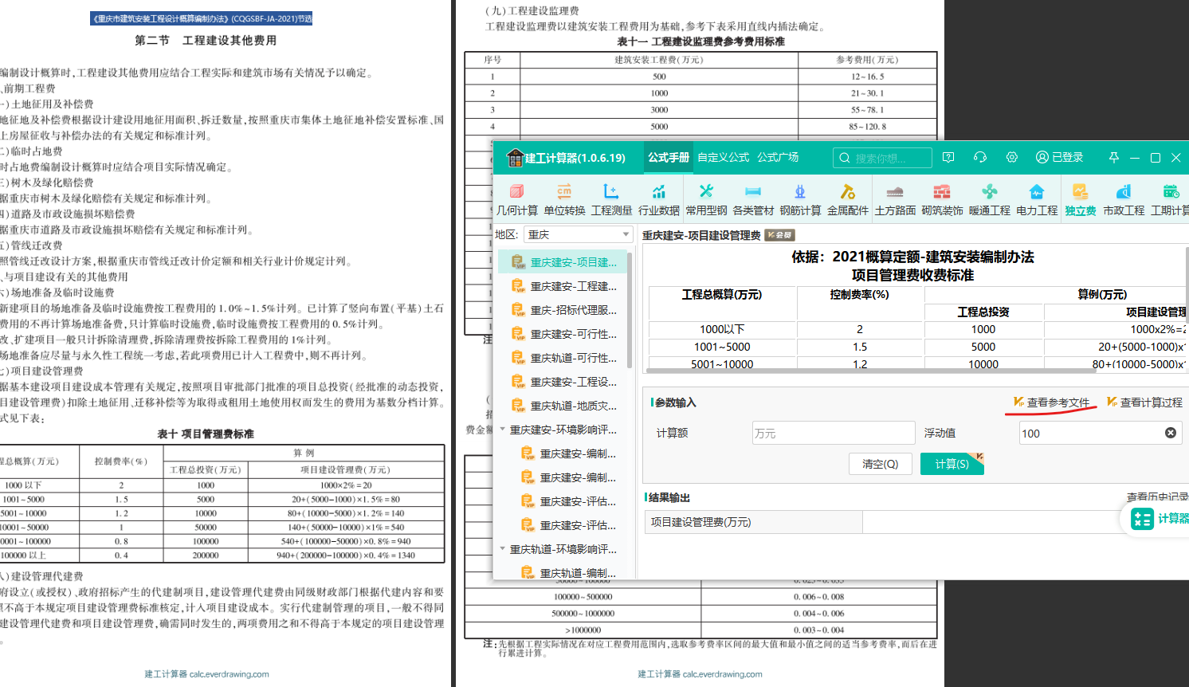Select the 独立费 independent fees category
The image size is (1189, 687).
(x=1080, y=199)
